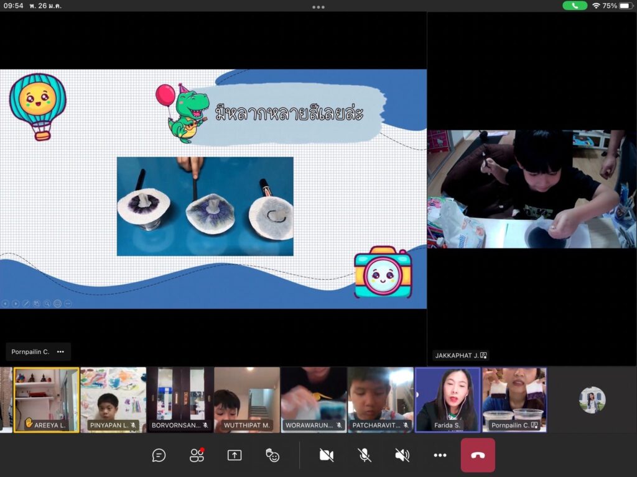Tap the JAKKAPHAT J. name label
This screenshot has height=477, width=637.
pos(460,356)
